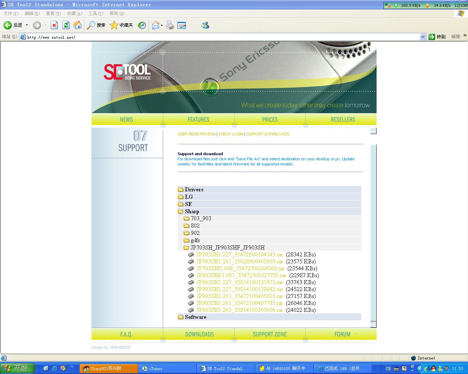Viewport: 468px width, 374px height.
Task: Click the Refresh page toolbar icon
Action: pyautogui.click(x=66, y=25)
